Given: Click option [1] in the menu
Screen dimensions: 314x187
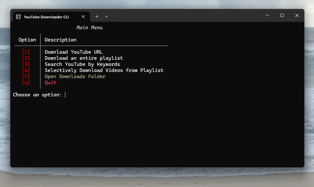Looking at the screenshot, I should pos(26,52).
